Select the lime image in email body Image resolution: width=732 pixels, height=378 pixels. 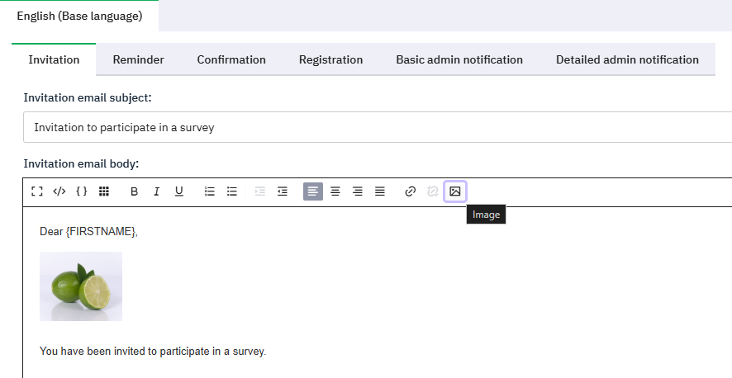(81, 286)
